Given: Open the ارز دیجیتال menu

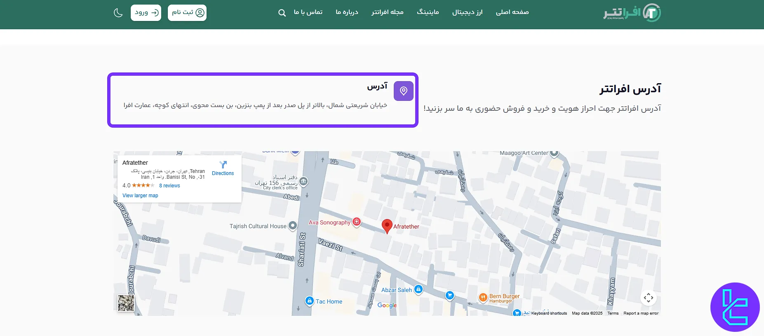Looking at the screenshot, I should pyautogui.click(x=467, y=12).
